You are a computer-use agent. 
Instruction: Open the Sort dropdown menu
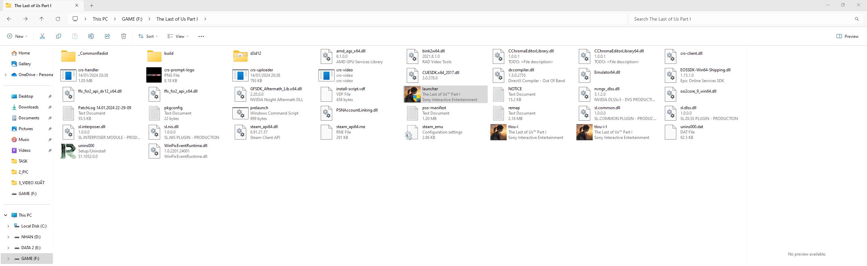[148, 36]
